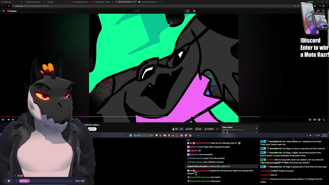Toggle subtitles on the video player
Viewport: 329px width, 185px height.
pyautogui.click(x=310, y=120)
